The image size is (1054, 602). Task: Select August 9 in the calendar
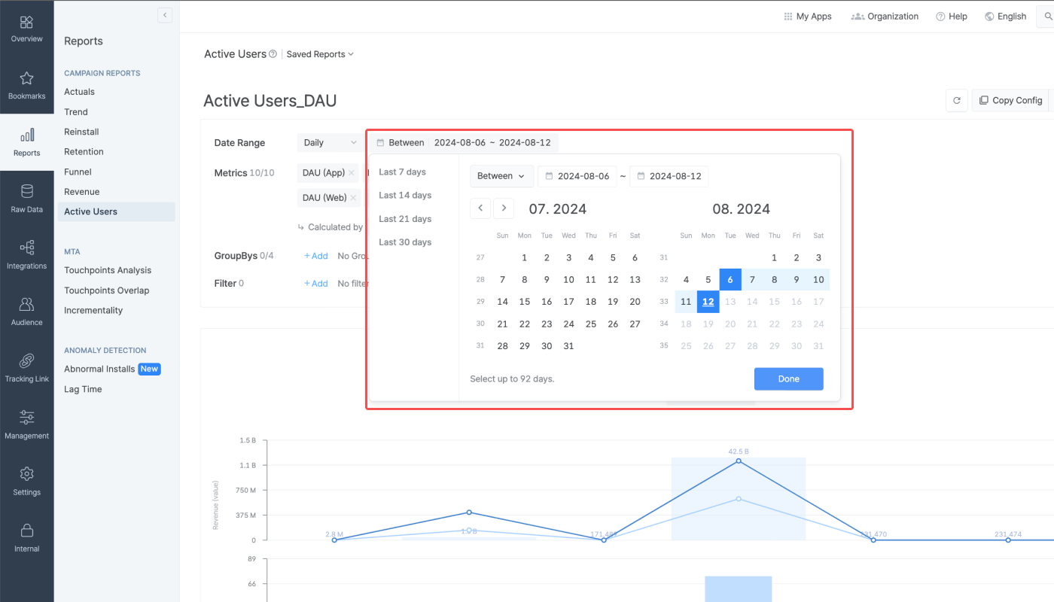(797, 279)
